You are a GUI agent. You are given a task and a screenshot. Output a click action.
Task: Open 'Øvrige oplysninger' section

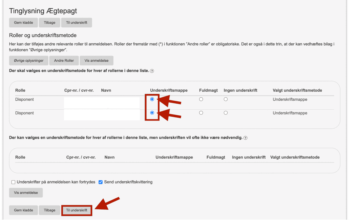29,61
